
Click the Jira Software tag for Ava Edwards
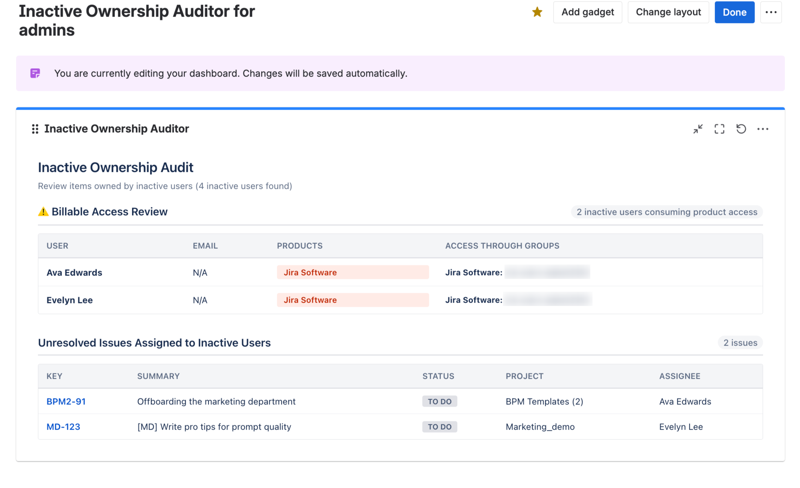353,272
